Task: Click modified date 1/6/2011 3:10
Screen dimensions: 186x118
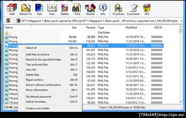Action: point(135,98)
